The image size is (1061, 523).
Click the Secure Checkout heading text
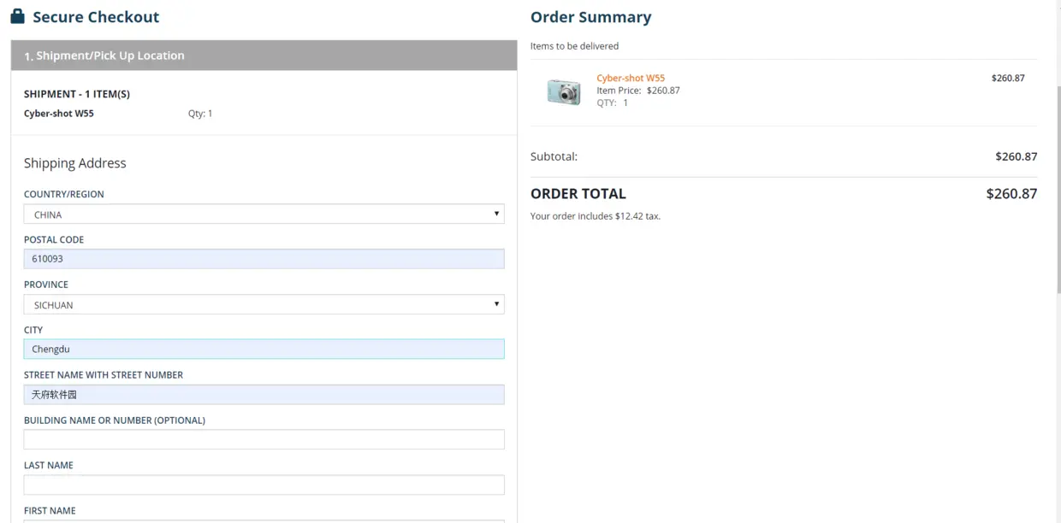[96, 17]
